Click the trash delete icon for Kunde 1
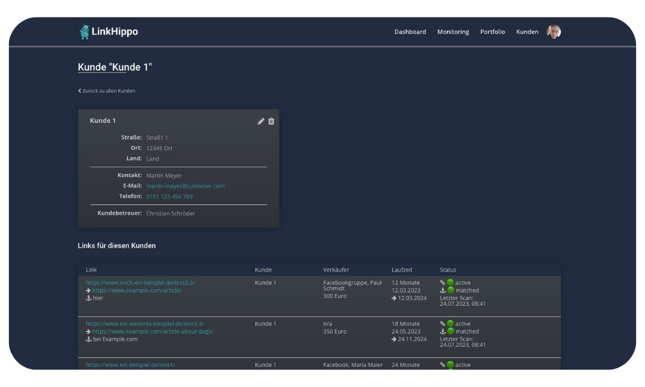 (271, 121)
